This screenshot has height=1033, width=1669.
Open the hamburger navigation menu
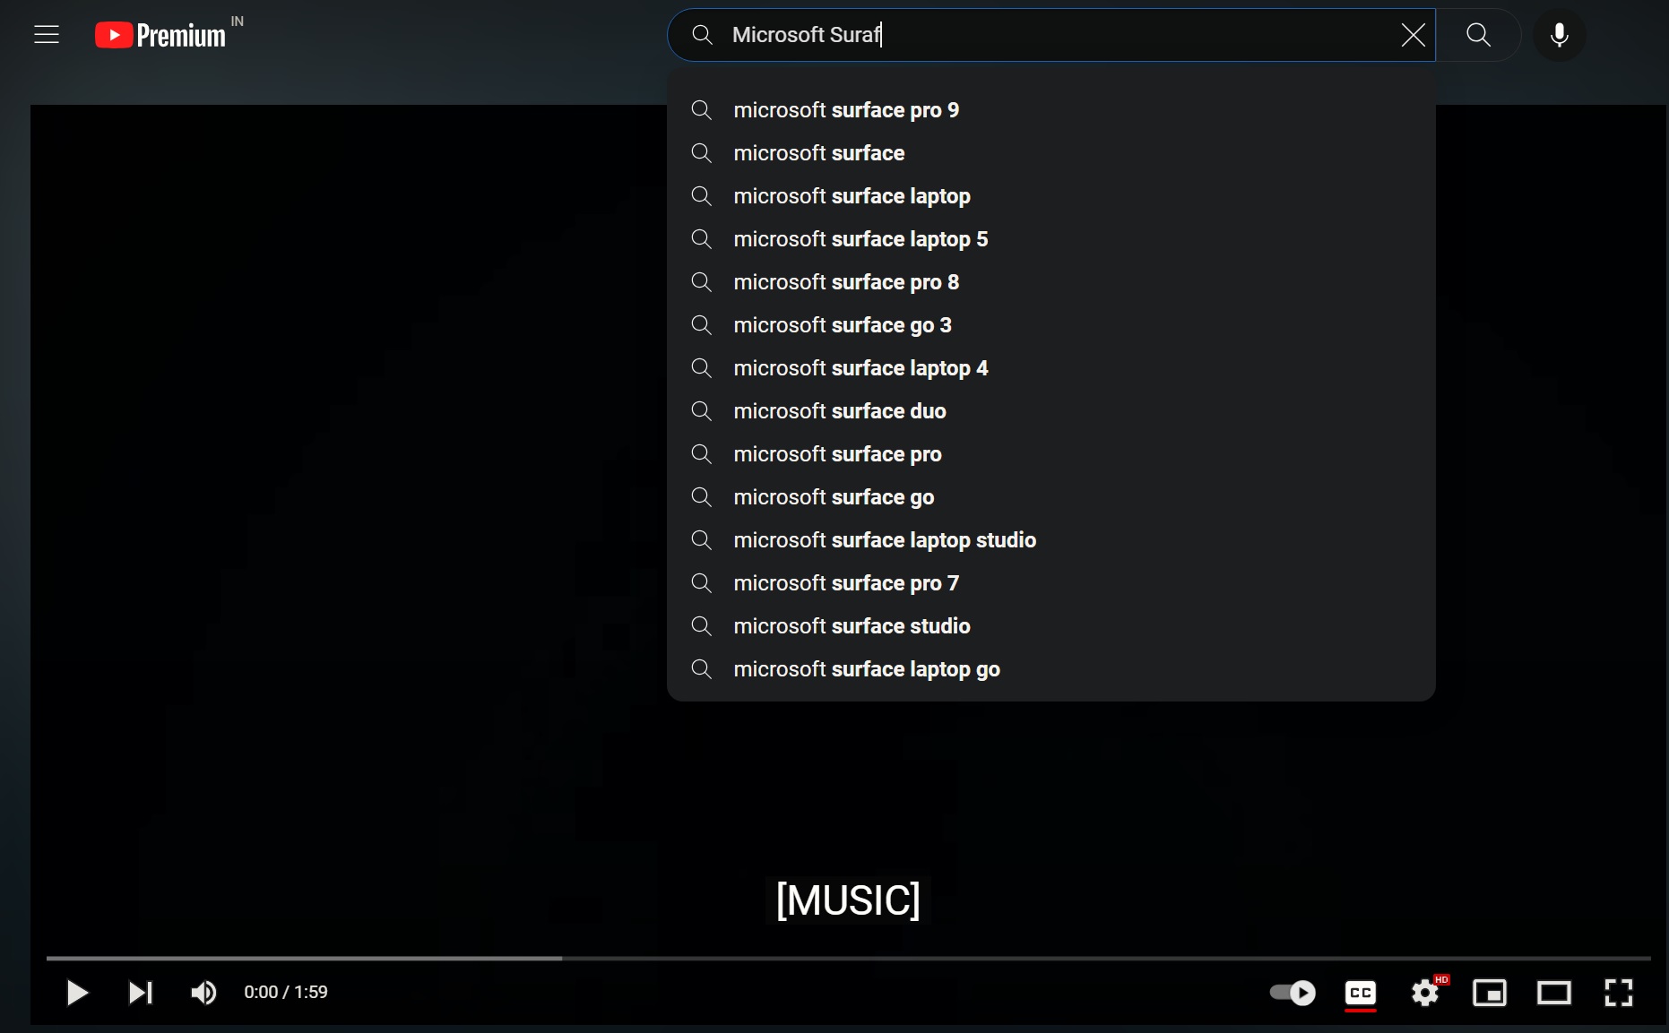pos(46,34)
